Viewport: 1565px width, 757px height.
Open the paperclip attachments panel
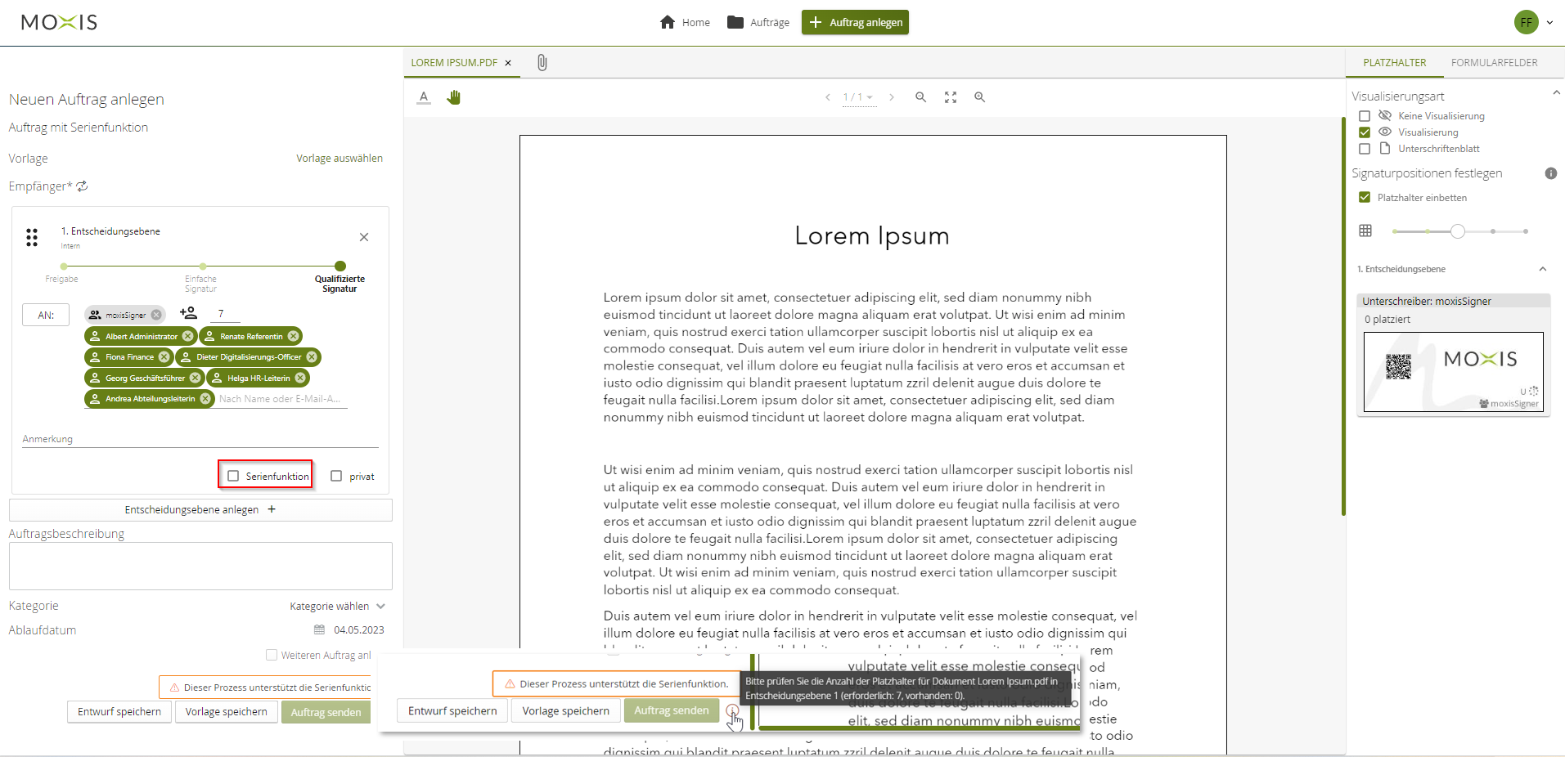tap(542, 62)
